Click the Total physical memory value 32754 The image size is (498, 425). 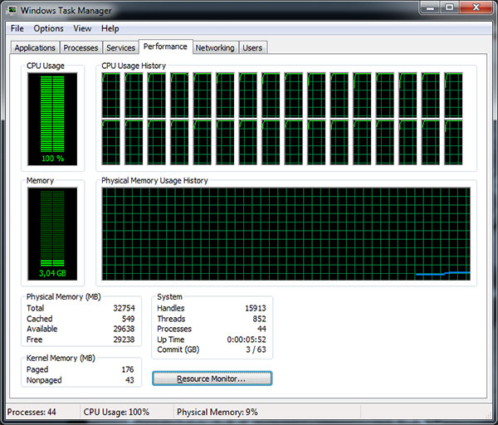point(124,308)
